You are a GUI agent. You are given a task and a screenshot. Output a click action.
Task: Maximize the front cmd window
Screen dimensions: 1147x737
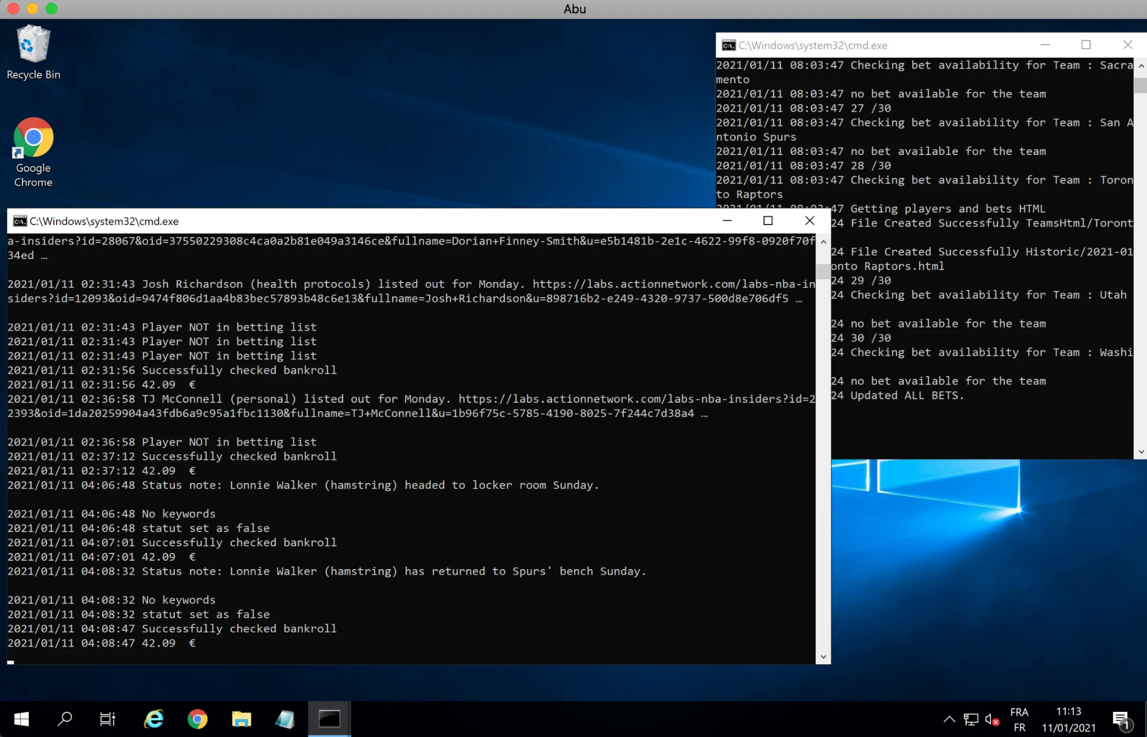[x=768, y=220]
